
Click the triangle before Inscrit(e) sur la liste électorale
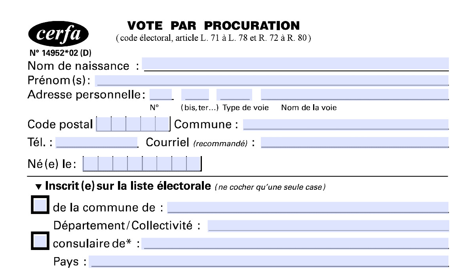click(38, 186)
